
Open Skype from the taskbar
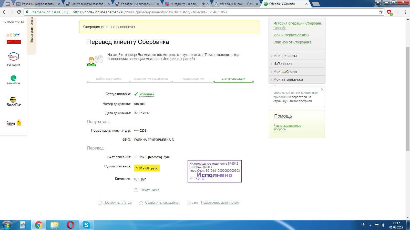[x=86, y=225]
